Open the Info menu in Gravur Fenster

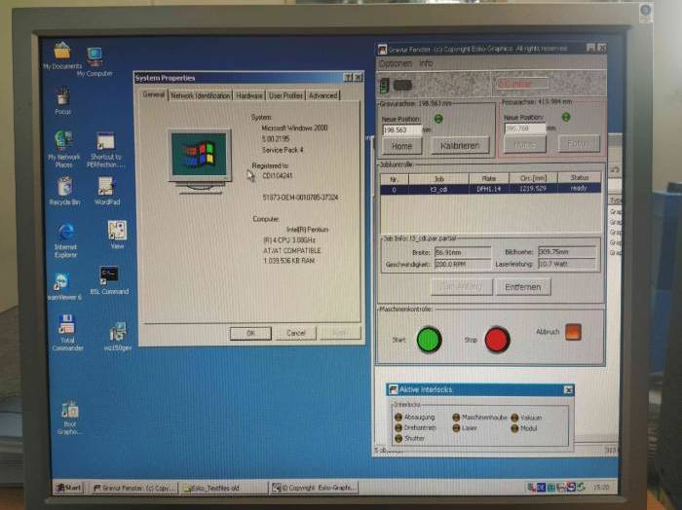coord(426,64)
